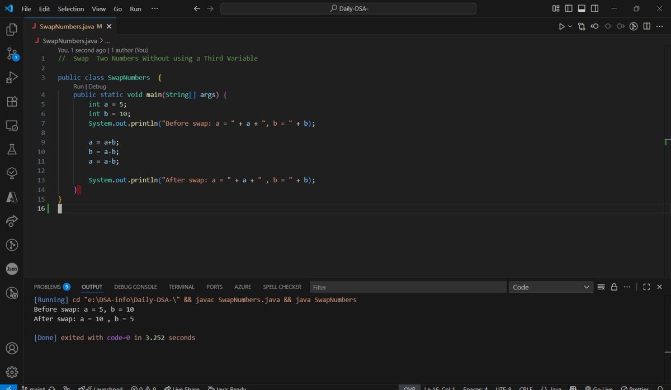This screenshot has height=390, width=671.
Task: Toggle Go Live server in status bar
Action: point(600,388)
